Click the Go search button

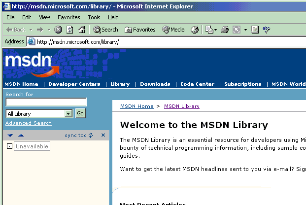[80, 113]
